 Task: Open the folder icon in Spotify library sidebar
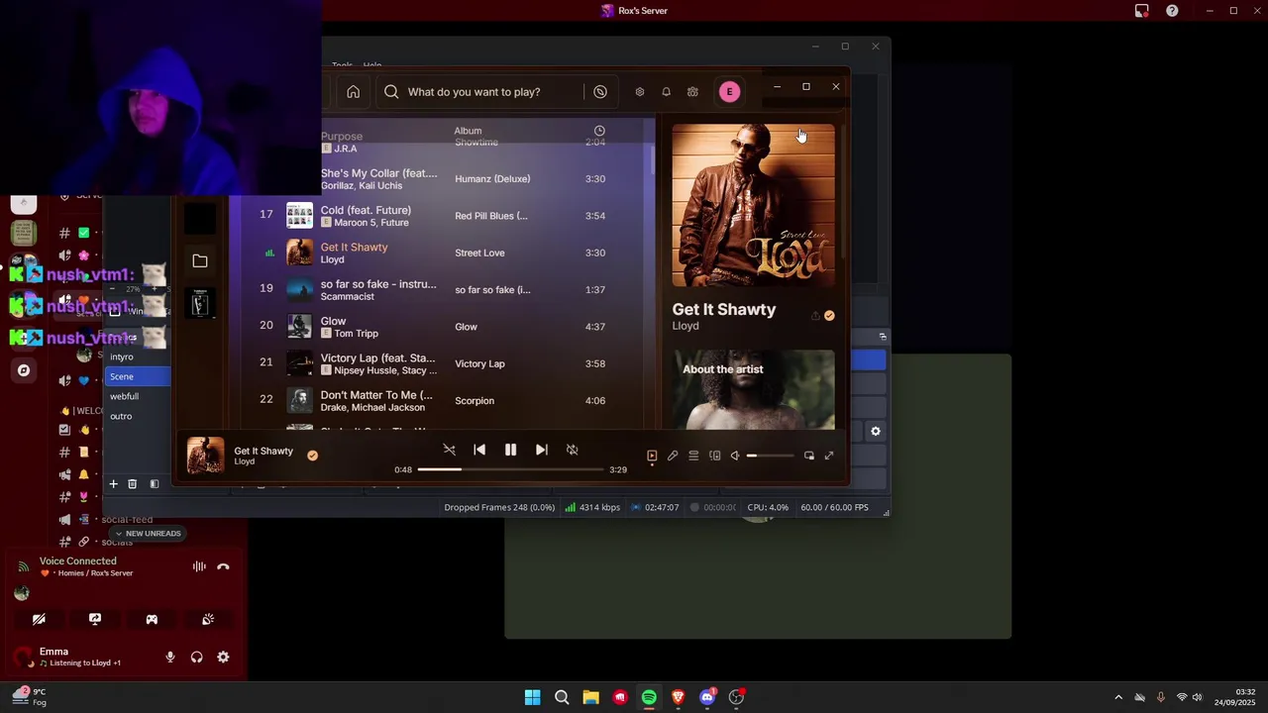(200, 260)
